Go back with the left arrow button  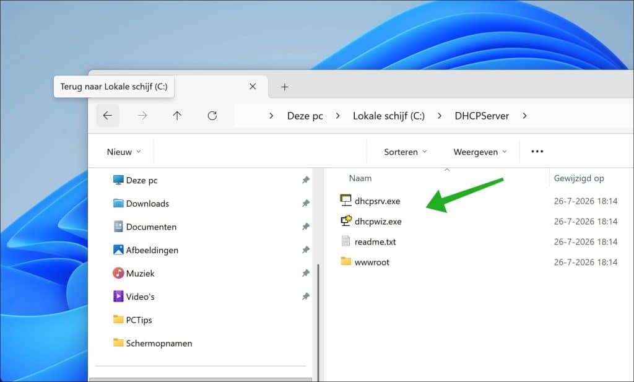108,116
